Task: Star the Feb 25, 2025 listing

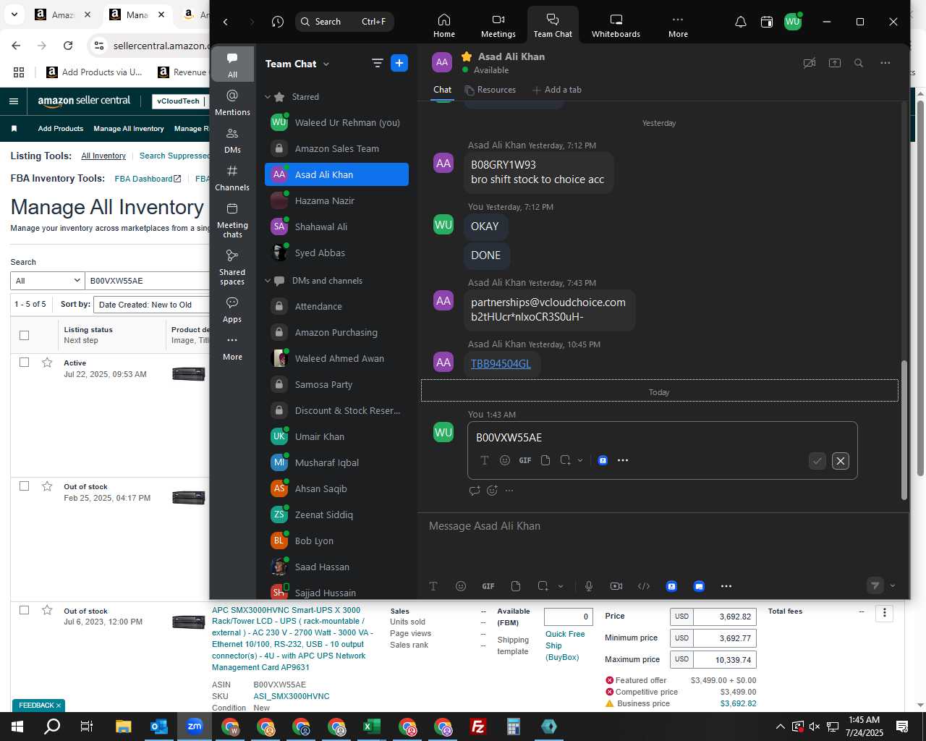Action: coord(47,486)
